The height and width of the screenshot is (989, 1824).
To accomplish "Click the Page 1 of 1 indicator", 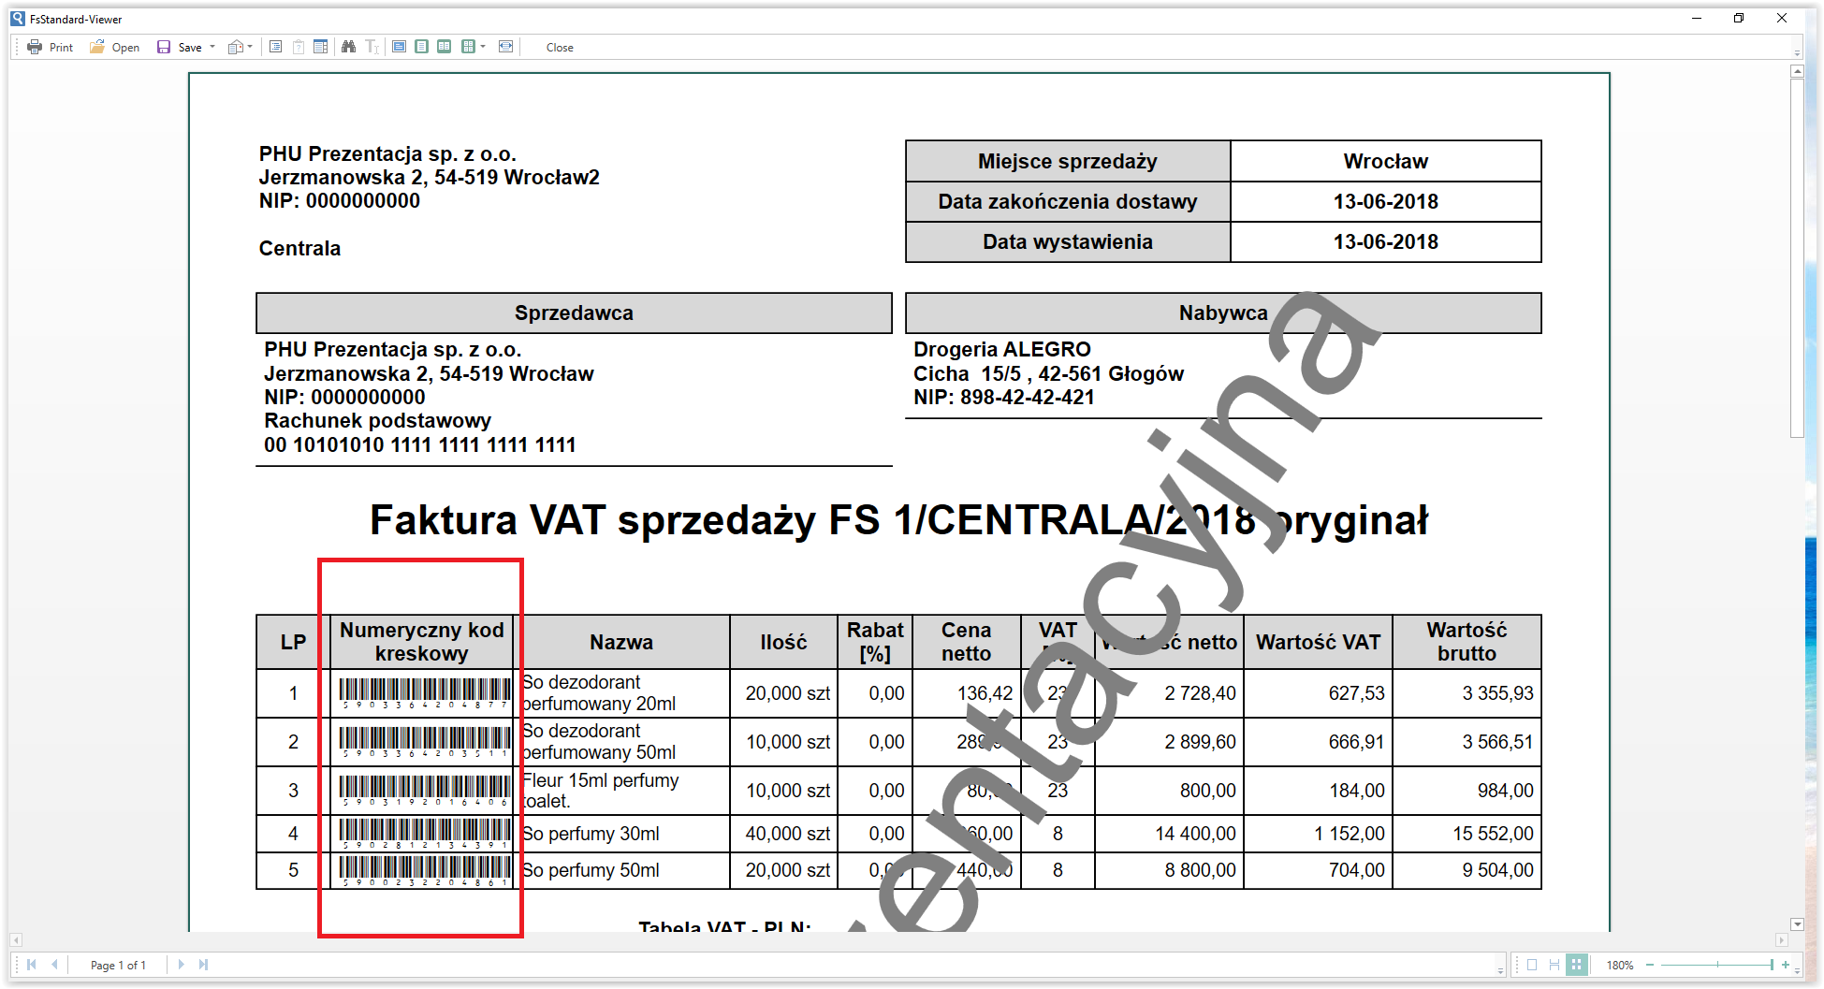I will coord(118,966).
